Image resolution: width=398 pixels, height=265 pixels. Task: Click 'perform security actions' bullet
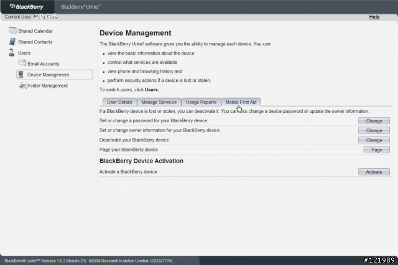tap(159, 80)
